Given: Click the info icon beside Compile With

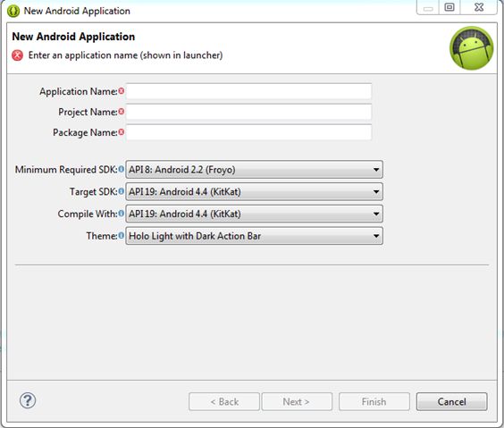Looking at the screenshot, I should 122,214.
